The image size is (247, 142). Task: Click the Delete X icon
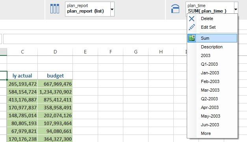[191, 18]
